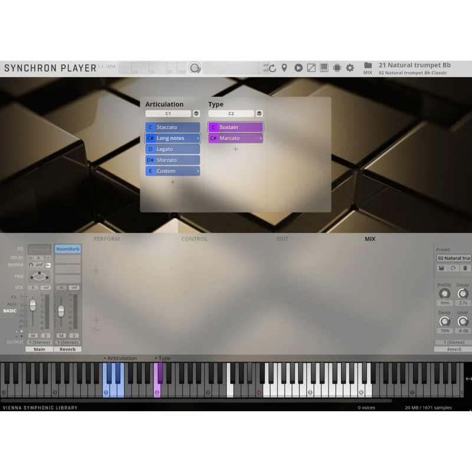Switch to the MIX tab
The height and width of the screenshot is (472, 472).
point(370,239)
